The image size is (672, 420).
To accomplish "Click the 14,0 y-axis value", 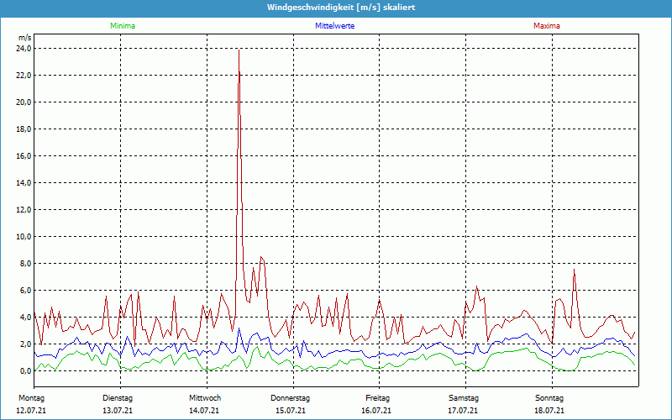I will click(x=24, y=182).
